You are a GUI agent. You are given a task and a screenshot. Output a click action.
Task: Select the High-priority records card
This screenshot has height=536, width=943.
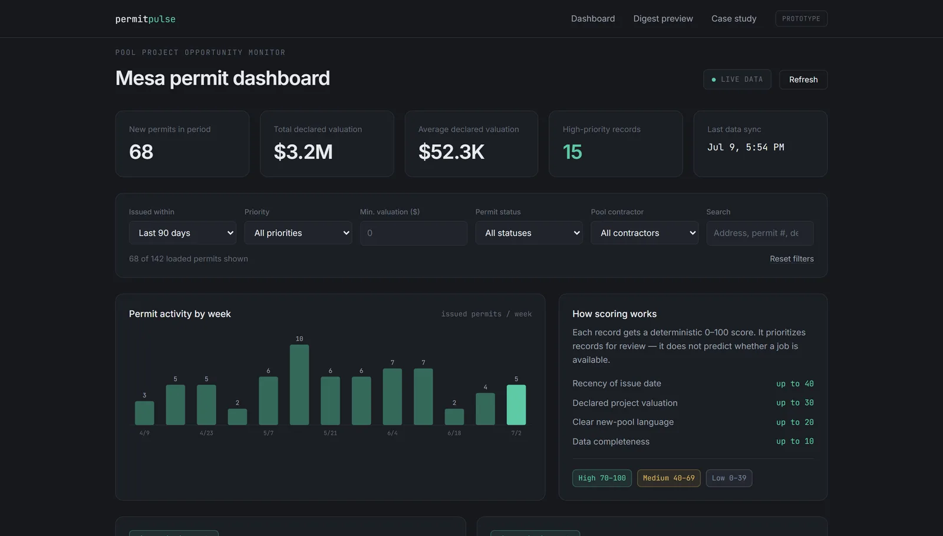coord(616,144)
